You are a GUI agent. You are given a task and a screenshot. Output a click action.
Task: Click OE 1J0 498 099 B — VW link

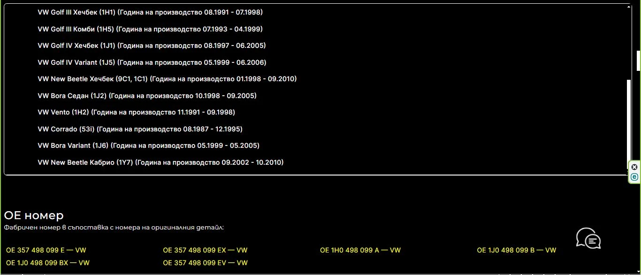pos(516,250)
